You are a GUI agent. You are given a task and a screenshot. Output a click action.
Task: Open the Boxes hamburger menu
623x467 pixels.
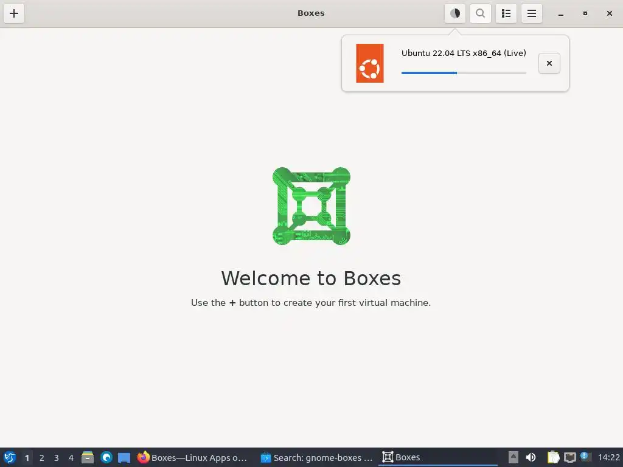tap(532, 13)
